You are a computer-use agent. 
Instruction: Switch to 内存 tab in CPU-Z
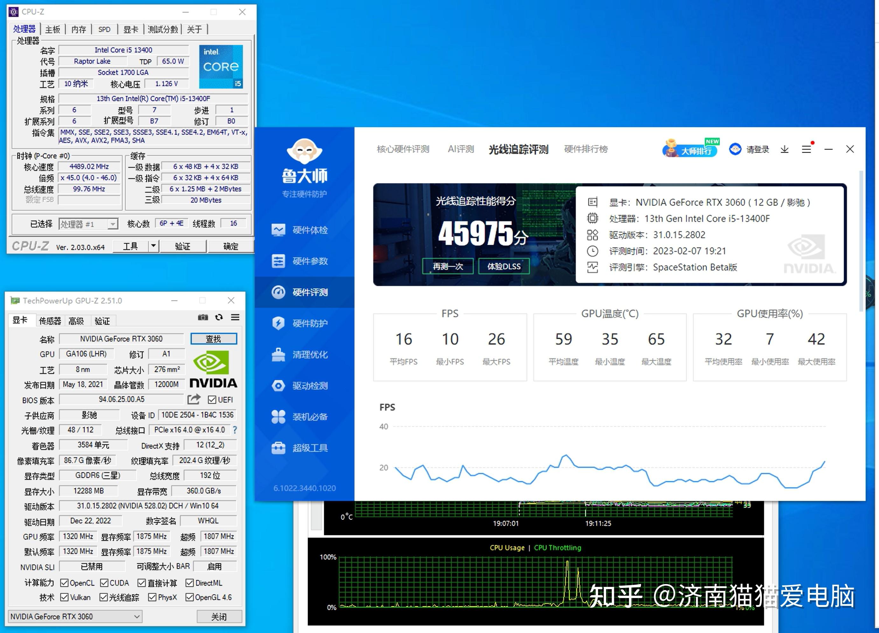click(79, 30)
